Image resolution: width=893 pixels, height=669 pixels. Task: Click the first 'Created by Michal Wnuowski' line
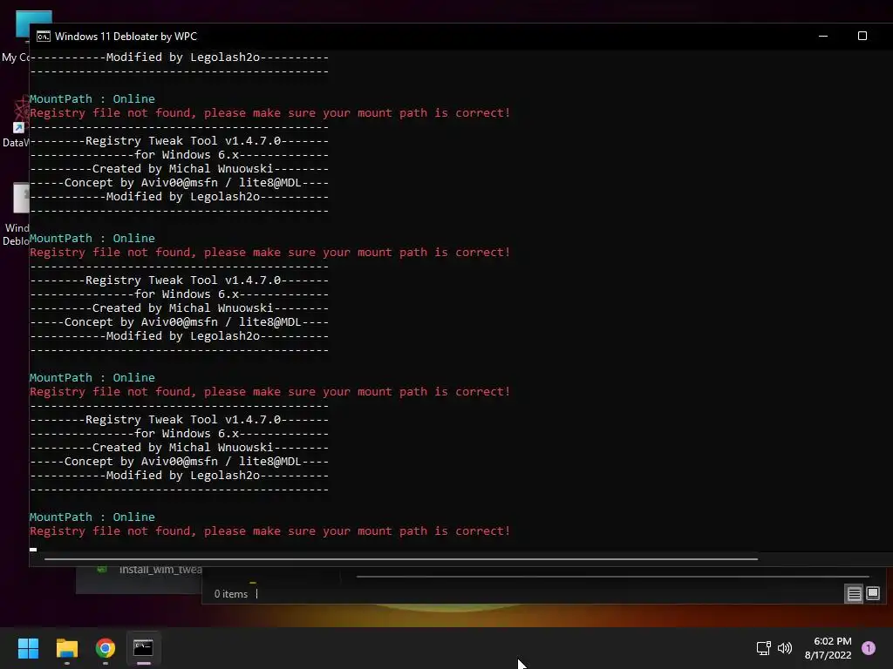click(x=182, y=169)
